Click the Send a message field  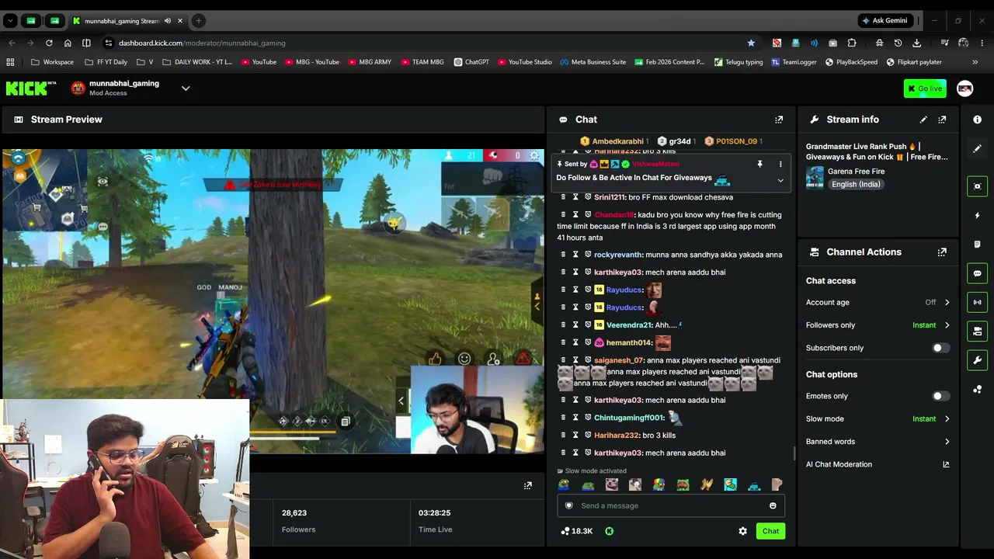point(670,505)
